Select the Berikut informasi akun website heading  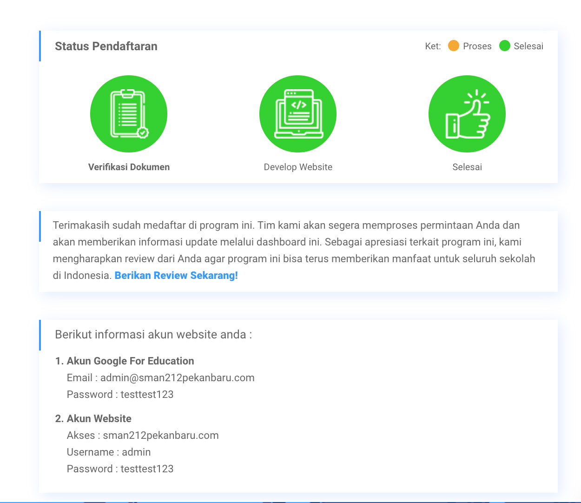click(x=152, y=334)
